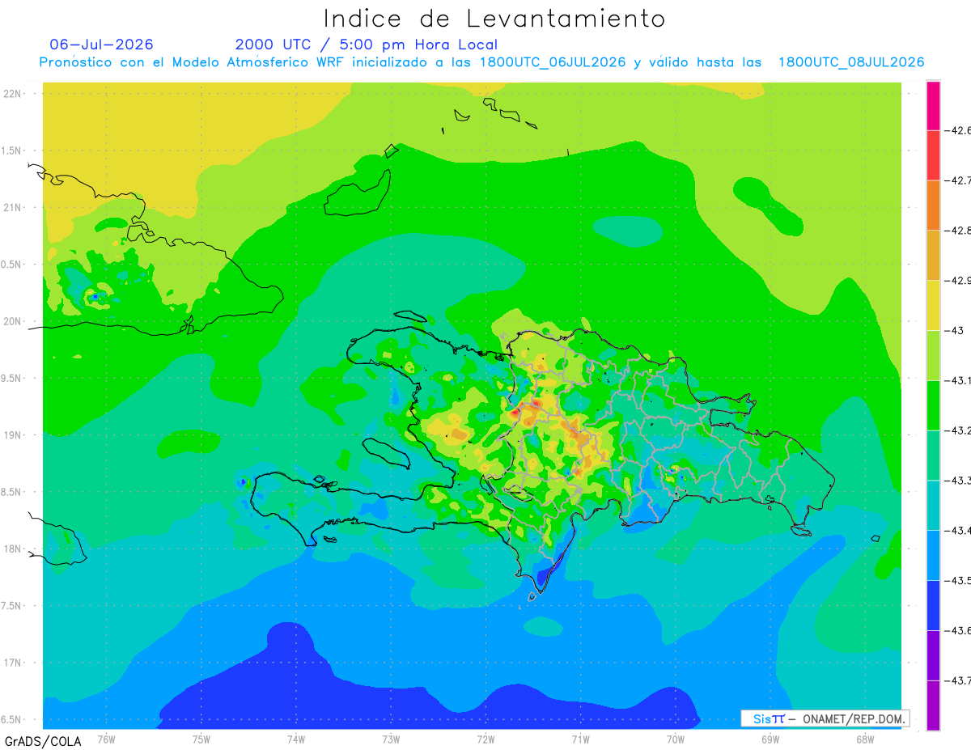
Task: Pick the red swatch between -42.6 and -42.7
Action: pyautogui.click(x=933, y=155)
